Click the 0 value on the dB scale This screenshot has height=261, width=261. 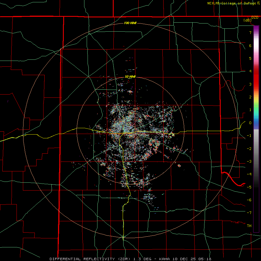250,123
